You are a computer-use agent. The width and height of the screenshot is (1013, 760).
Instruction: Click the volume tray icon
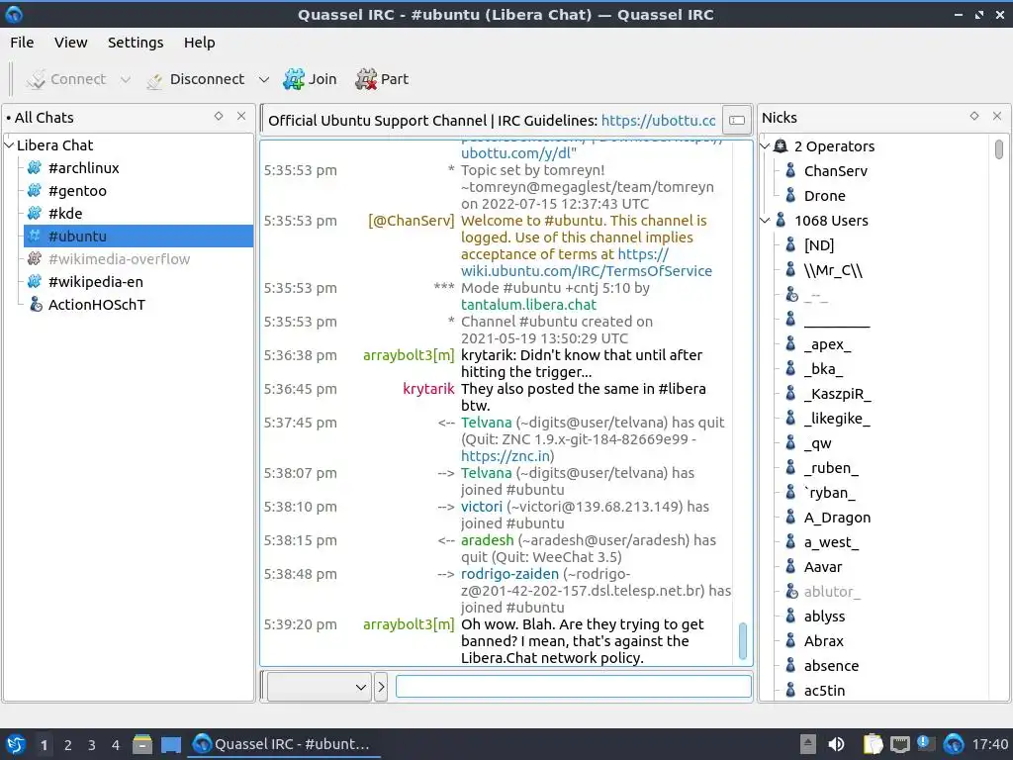pyautogui.click(x=836, y=744)
